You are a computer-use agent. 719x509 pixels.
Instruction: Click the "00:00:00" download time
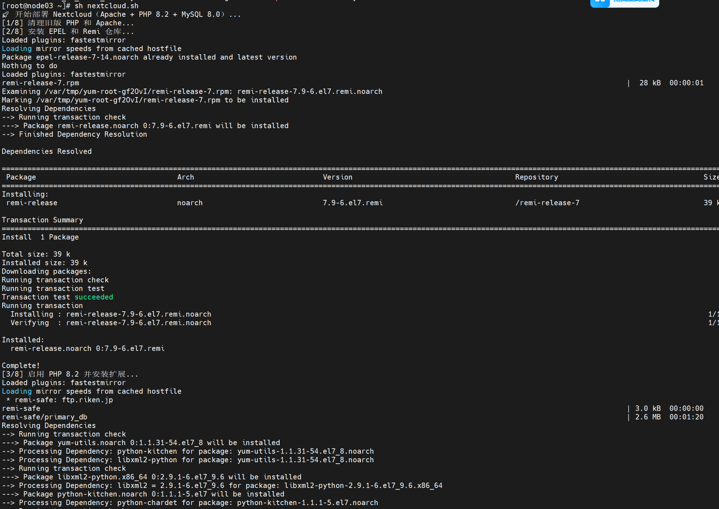tap(686, 408)
